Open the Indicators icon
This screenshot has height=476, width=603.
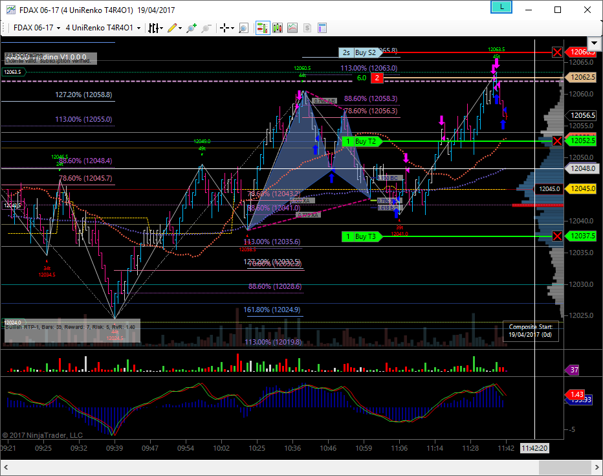click(292, 28)
